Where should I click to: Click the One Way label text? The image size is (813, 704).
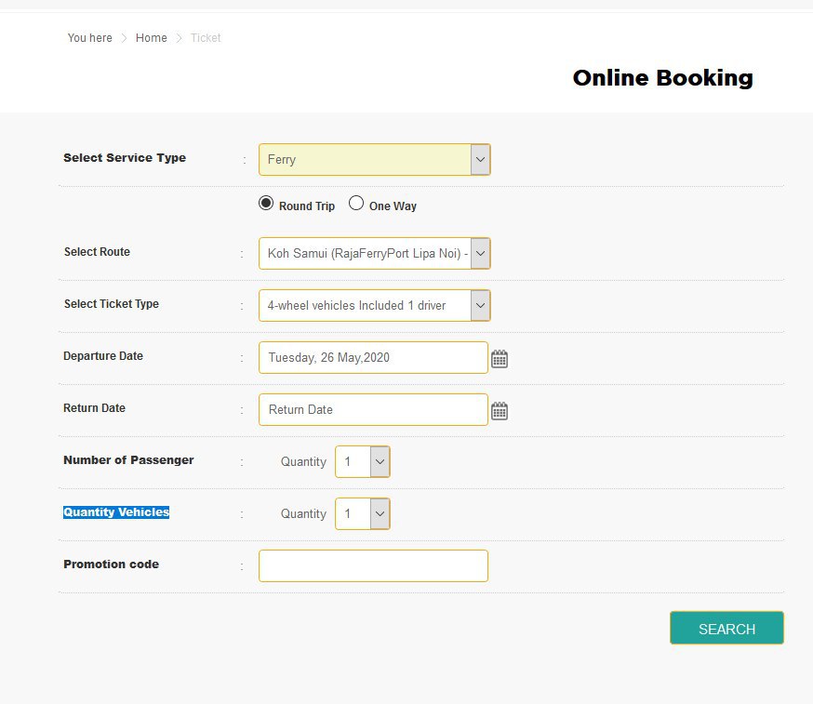(393, 206)
